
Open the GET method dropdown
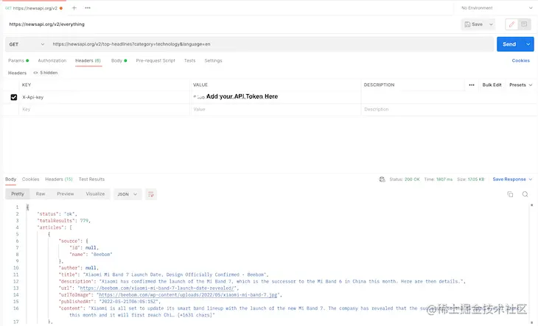pos(27,44)
